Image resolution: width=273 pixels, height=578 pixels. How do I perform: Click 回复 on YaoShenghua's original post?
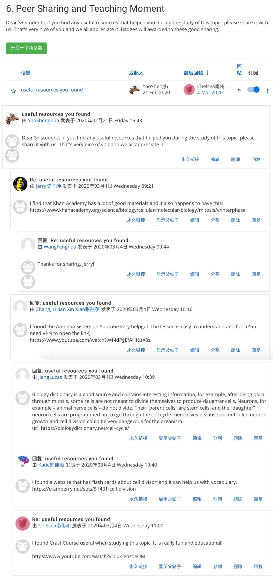pos(256,159)
